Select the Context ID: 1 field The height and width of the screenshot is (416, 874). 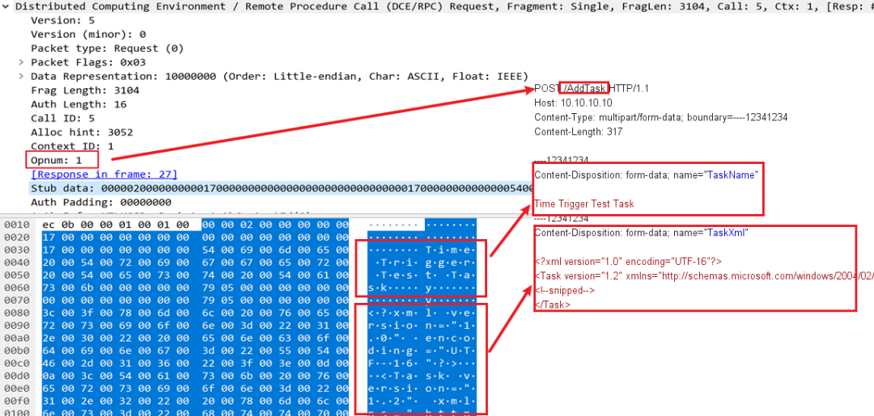72,146
